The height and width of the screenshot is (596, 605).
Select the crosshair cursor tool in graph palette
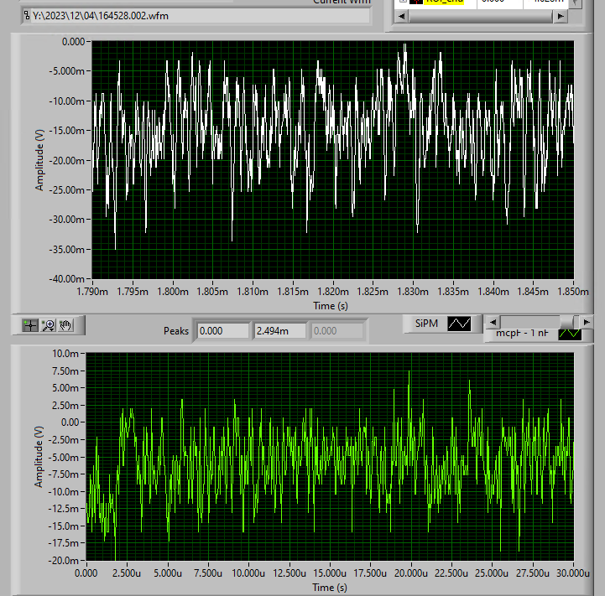(x=30, y=325)
